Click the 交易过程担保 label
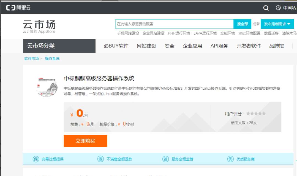 (53, 159)
